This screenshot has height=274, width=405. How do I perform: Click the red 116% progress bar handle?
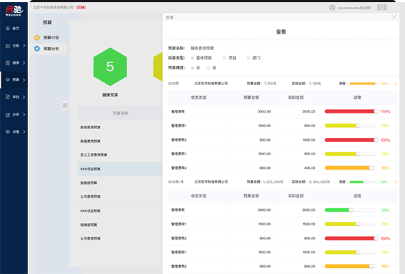(x=376, y=111)
